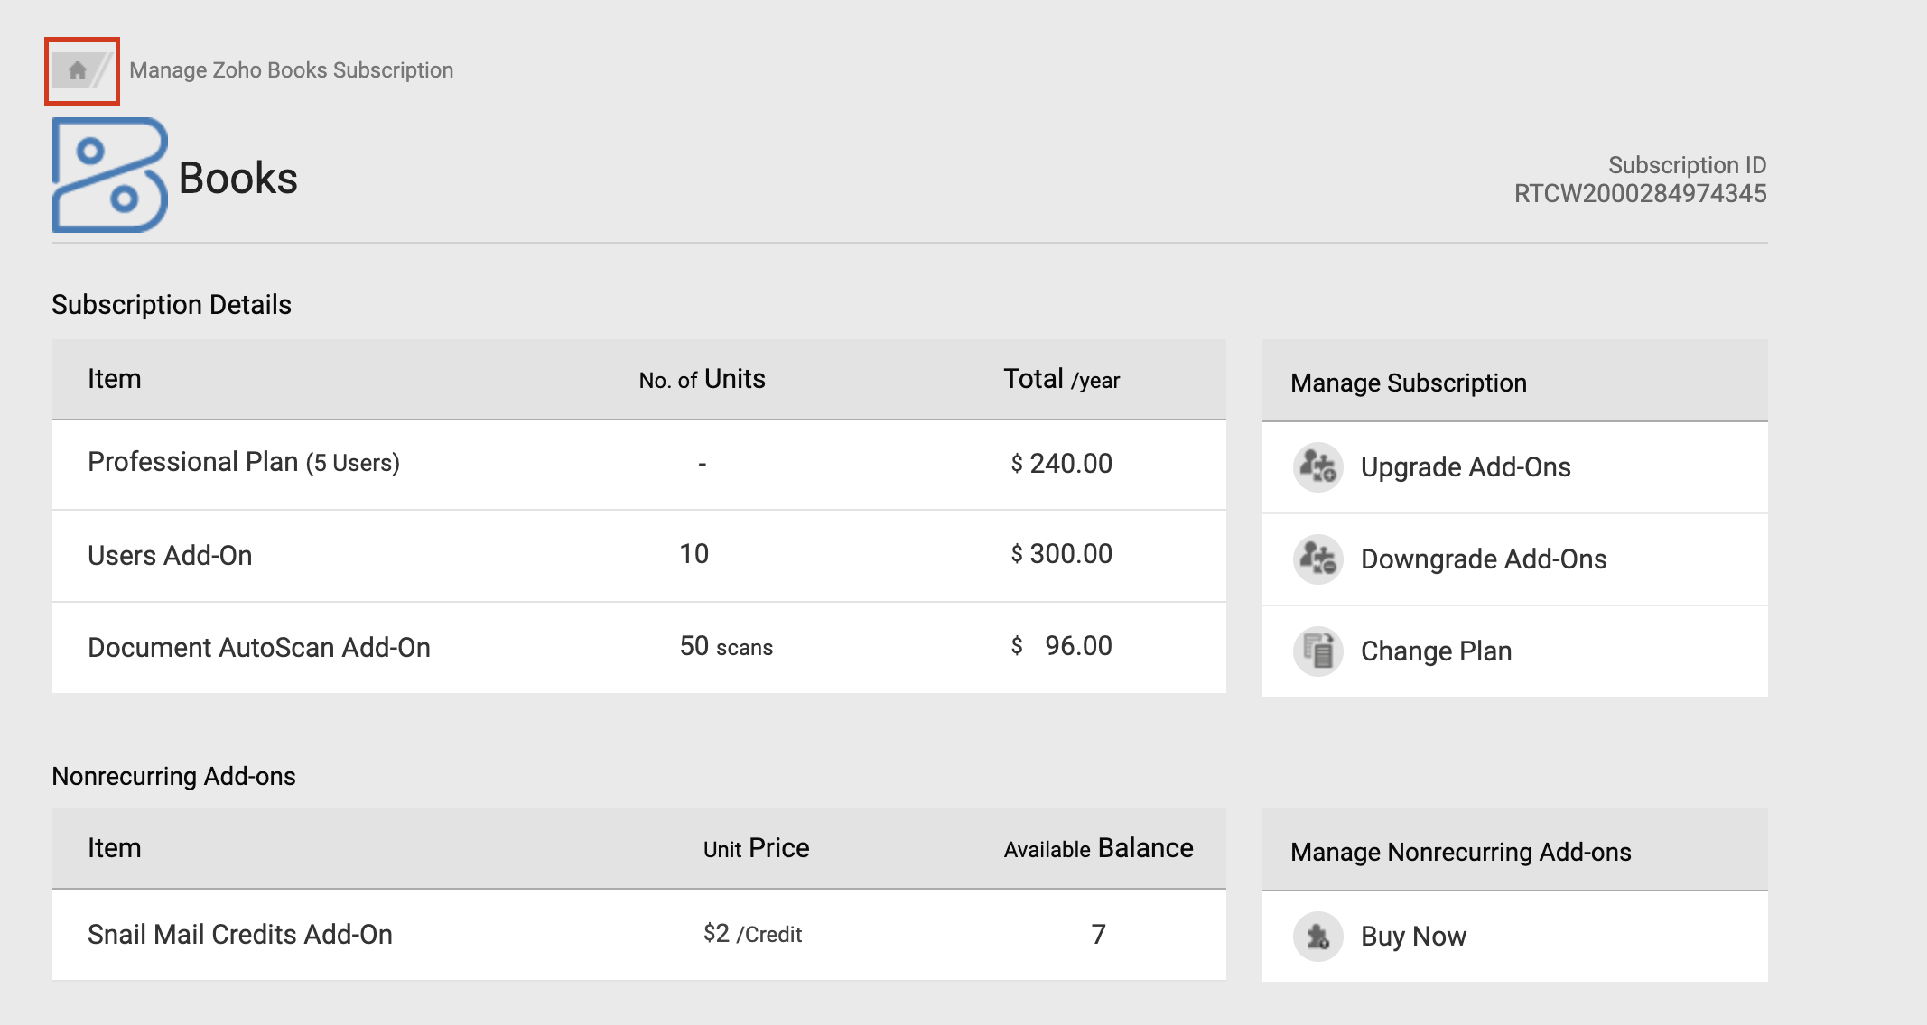This screenshot has width=1927, height=1025.
Task: Select the Professional Plan row
Action: pyautogui.click(x=244, y=463)
